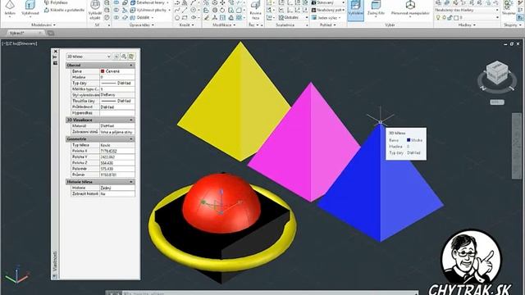Click the Barva red color swatch
This screenshot has height=295, width=525.
pyautogui.click(x=103, y=71)
